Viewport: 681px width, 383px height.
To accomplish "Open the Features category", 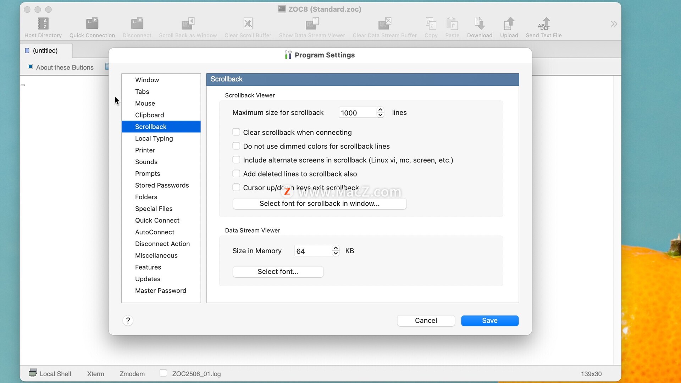I will [161, 267].
